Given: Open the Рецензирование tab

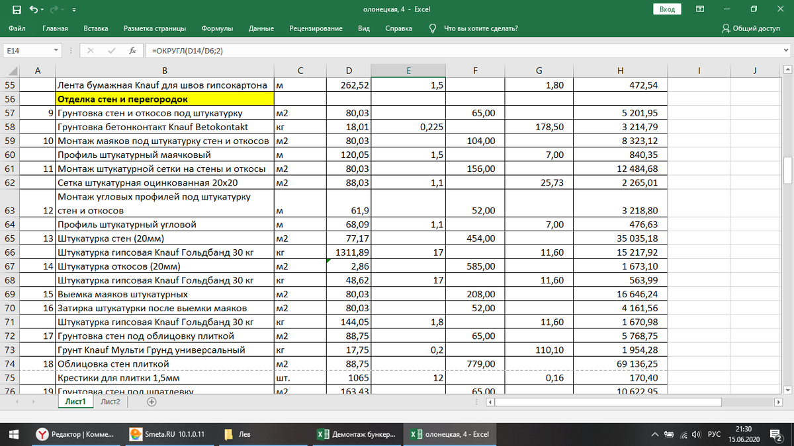Looking at the screenshot, I should click(x=316, y=28).
